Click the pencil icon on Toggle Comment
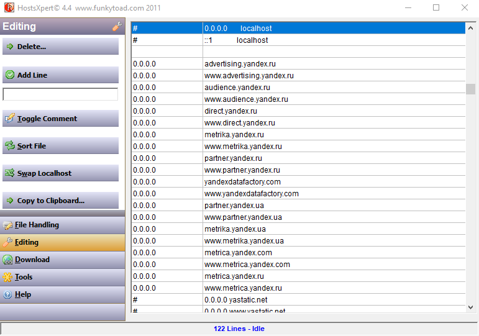This screenshot has width=479, height=336. (x=10, y=118)
